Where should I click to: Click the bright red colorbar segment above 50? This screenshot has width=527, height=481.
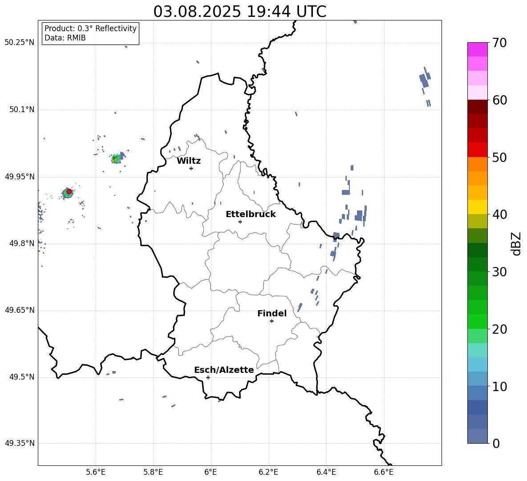pos(477,150)
